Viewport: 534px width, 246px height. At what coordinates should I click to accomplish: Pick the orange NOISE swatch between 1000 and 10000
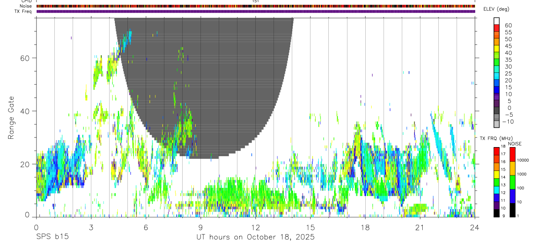[513, 168]
